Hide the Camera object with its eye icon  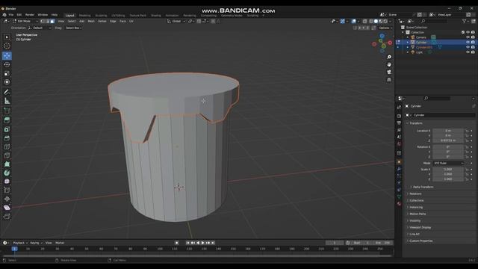468,37
